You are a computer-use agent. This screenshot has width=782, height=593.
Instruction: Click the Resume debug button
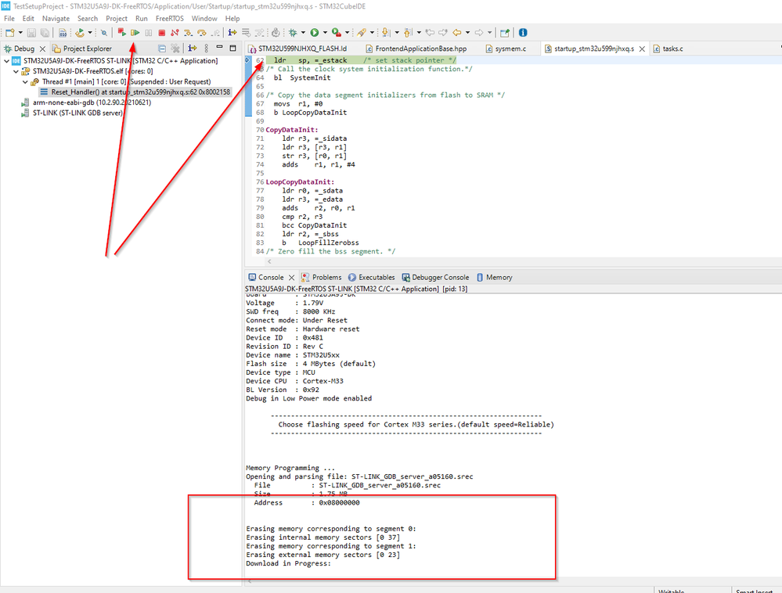pos(135,33)
